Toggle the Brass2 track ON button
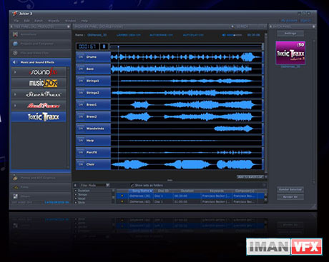This screenshot has width=329, height=262. 81,116
